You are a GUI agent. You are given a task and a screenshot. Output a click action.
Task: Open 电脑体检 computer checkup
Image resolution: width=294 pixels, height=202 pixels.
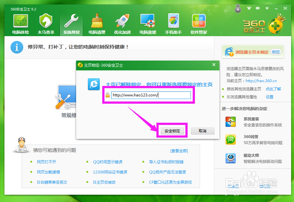pyautogui.click(x=21, y=24)
